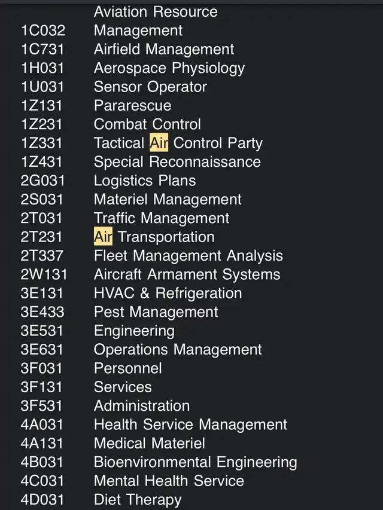This screenshot has height=510, width=383.
Task: Click Traffic Management text
Action: point(162,218)
